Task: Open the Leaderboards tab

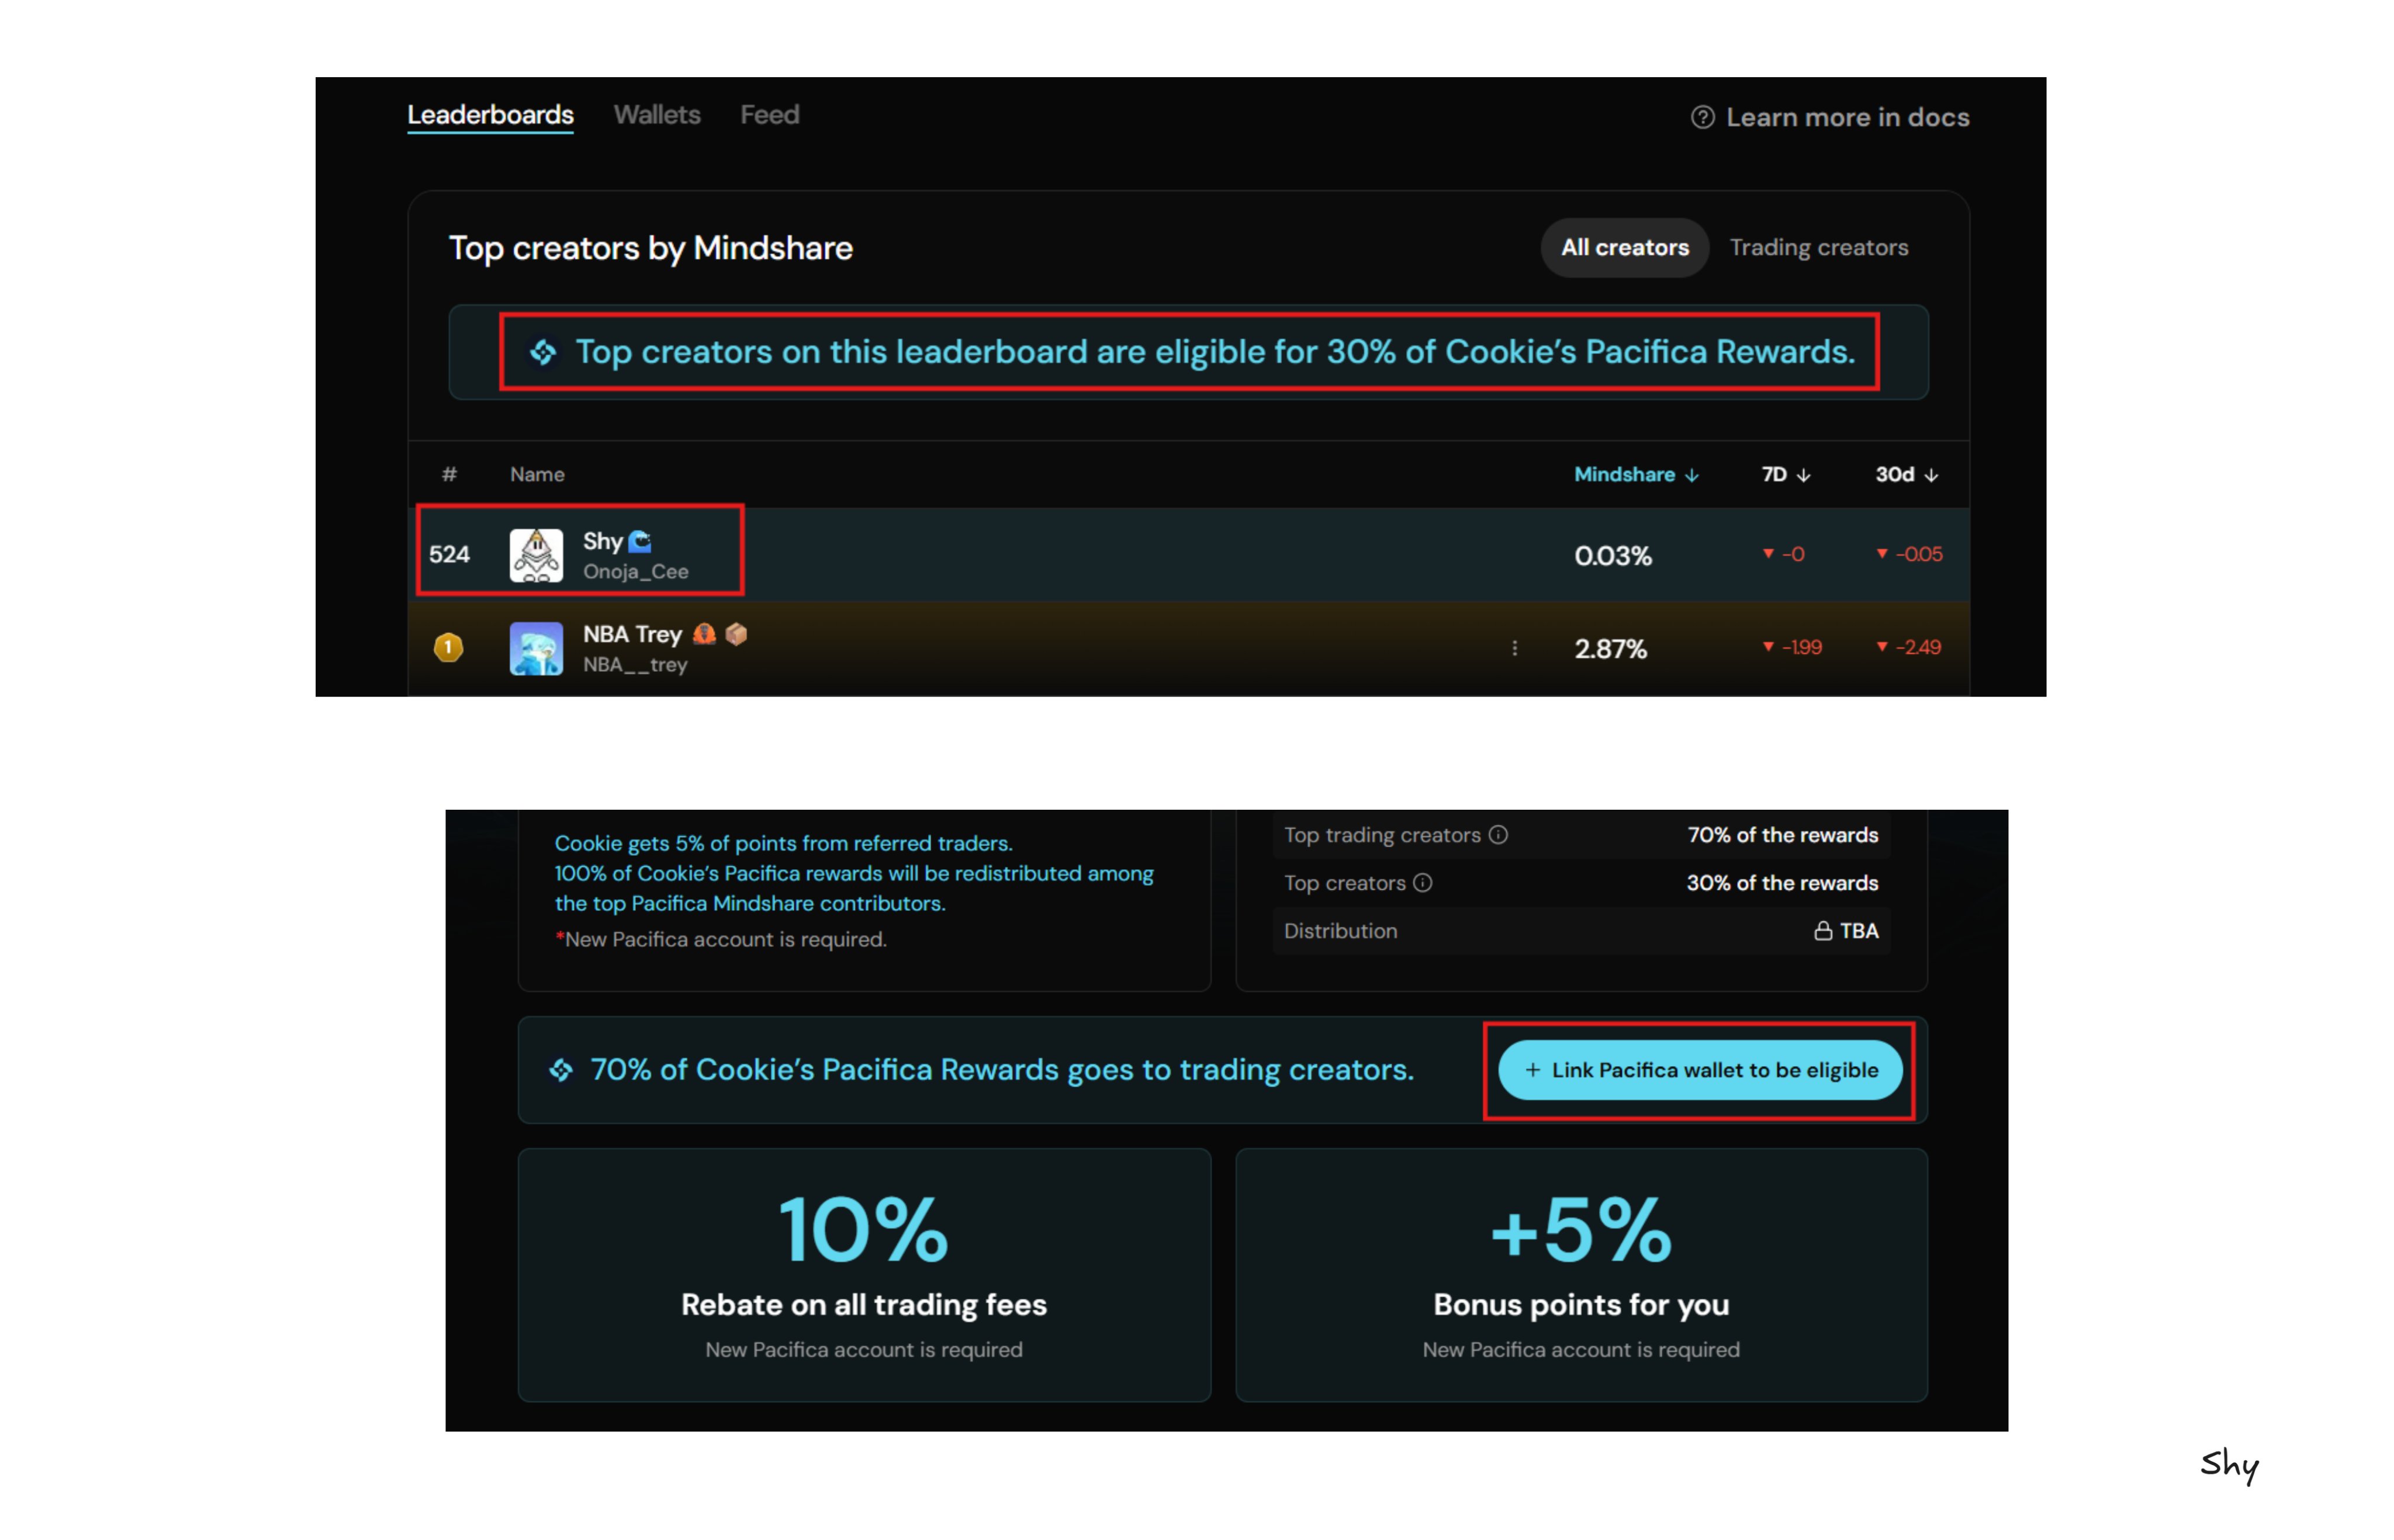Action: click(x=490, y=115)
